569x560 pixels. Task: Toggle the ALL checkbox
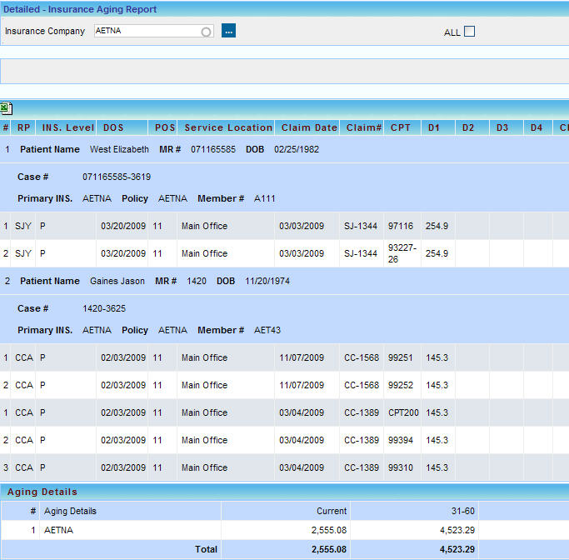pyautogui.click(x=469, y=32)
